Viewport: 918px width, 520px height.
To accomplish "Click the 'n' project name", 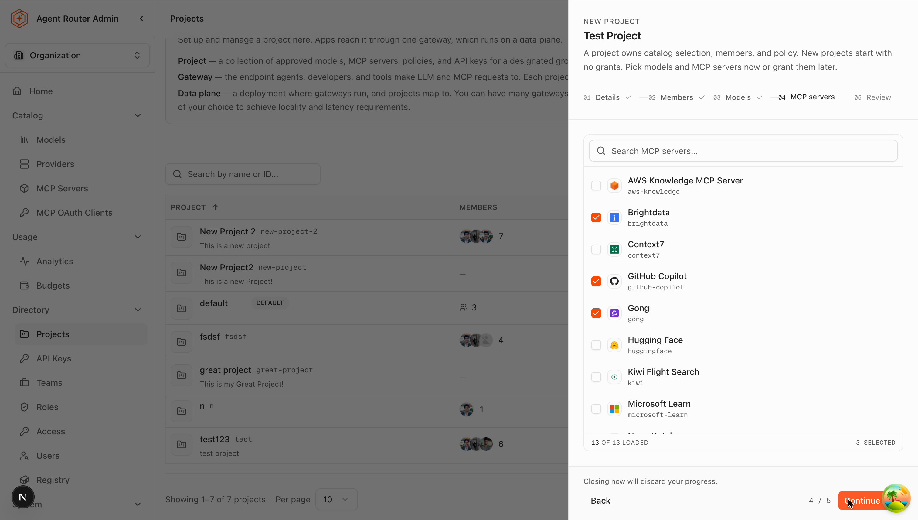I will (202, 406).
